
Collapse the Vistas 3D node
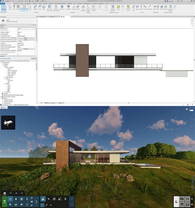[x=5, y=79]
